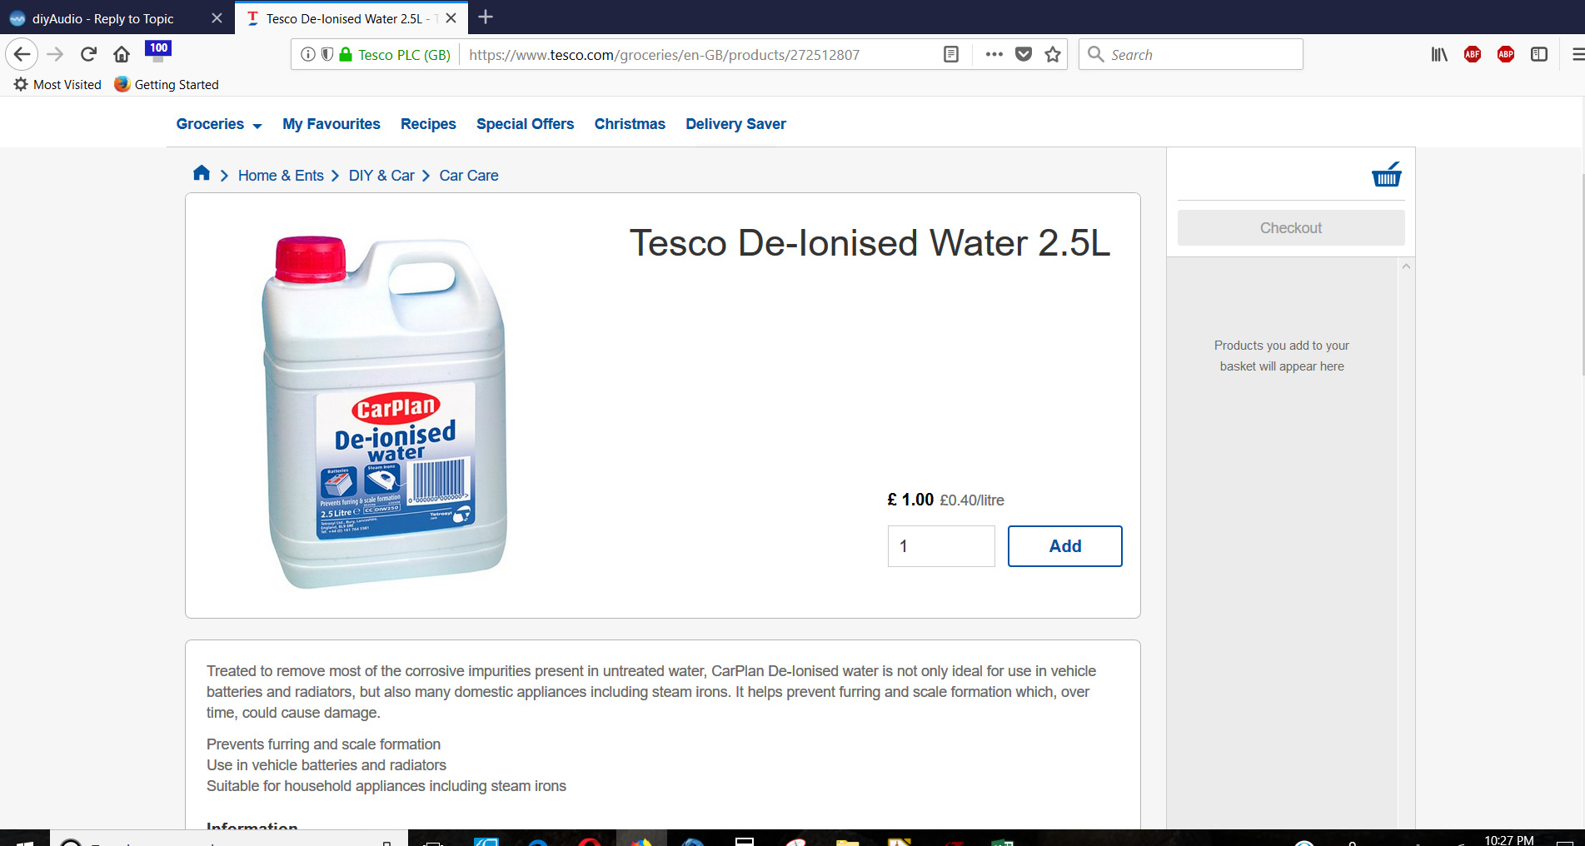Click the Tesco home breadcrumb icon
The image size is (1585, 846).
[x=202, y=173]
